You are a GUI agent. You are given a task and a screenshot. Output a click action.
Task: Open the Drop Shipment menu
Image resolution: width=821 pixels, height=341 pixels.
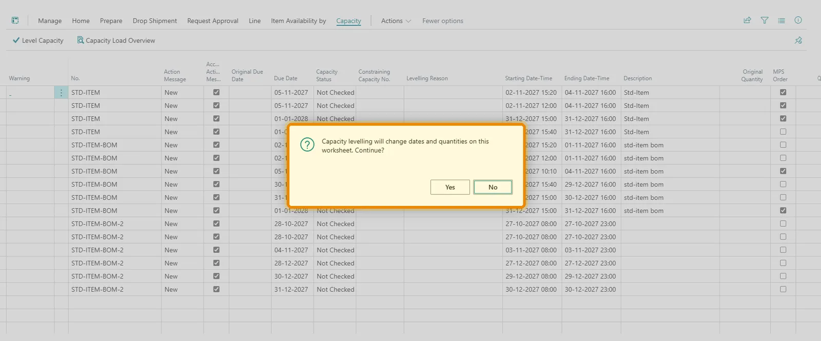click(155, 21)
